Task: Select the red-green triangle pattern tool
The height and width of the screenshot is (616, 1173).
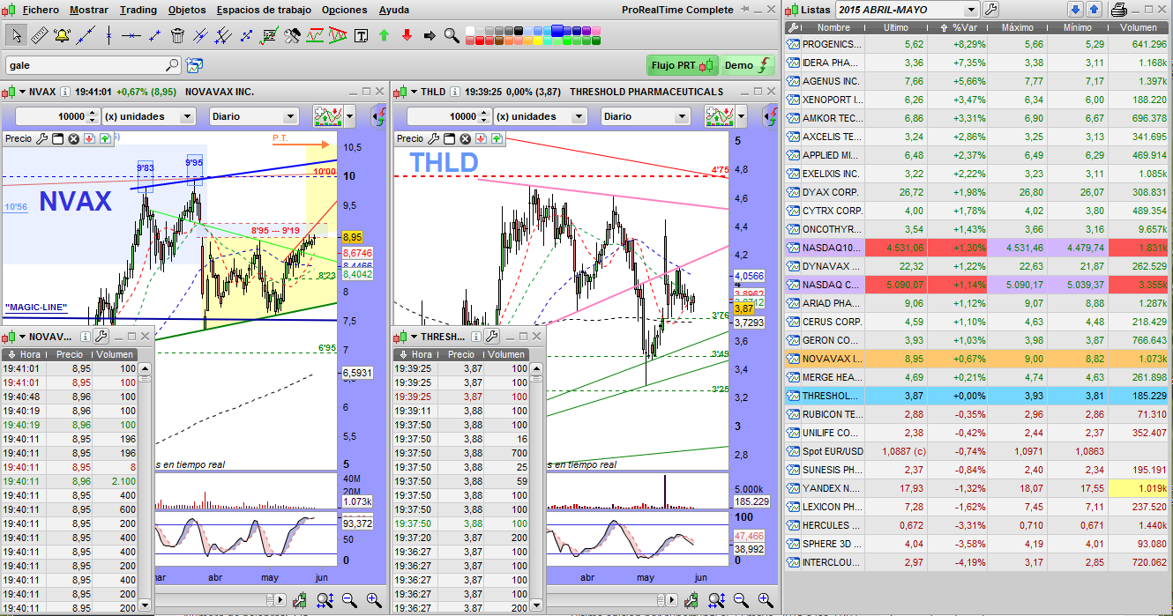Action: click(338, 35)
